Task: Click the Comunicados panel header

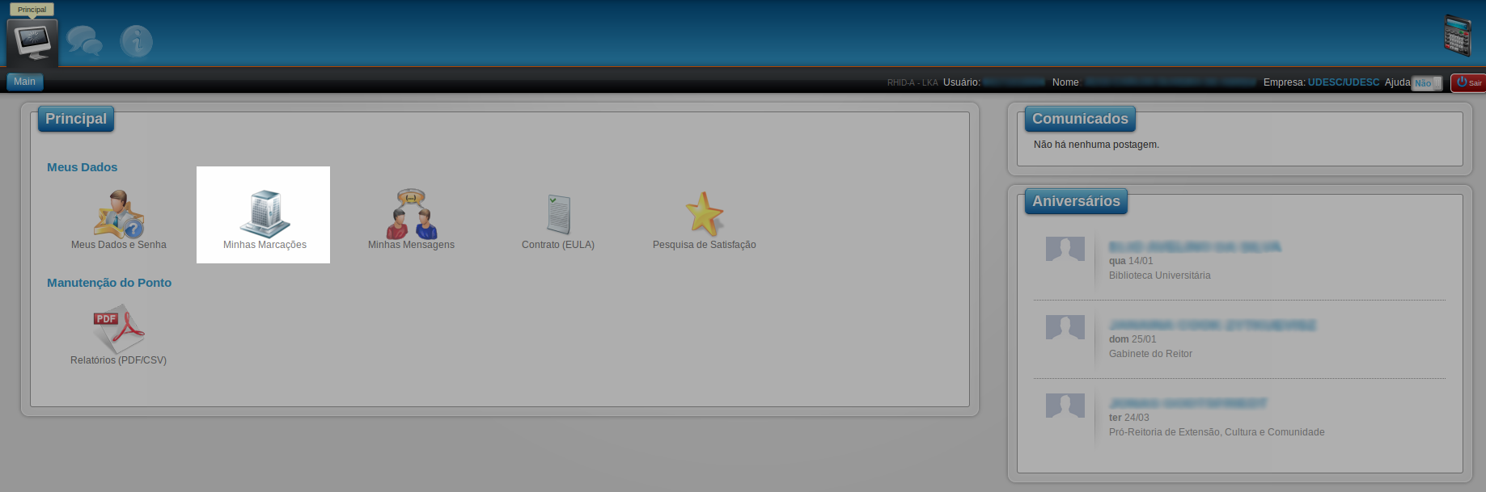Action: coord(1079,119)
